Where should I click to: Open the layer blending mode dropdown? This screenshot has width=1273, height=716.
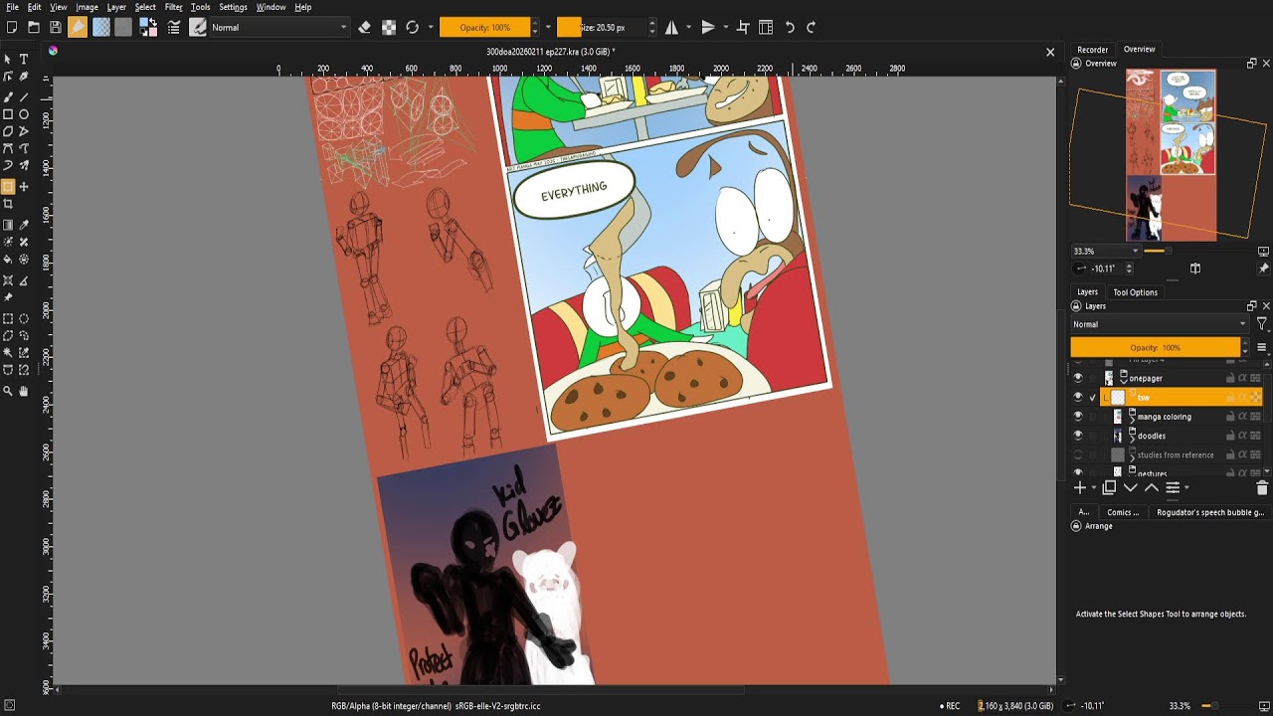coord(1160,324)
